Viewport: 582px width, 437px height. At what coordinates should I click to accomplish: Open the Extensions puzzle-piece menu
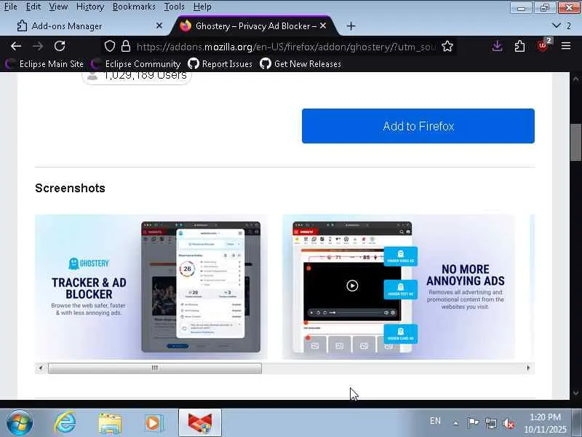(x=519, y=46)
